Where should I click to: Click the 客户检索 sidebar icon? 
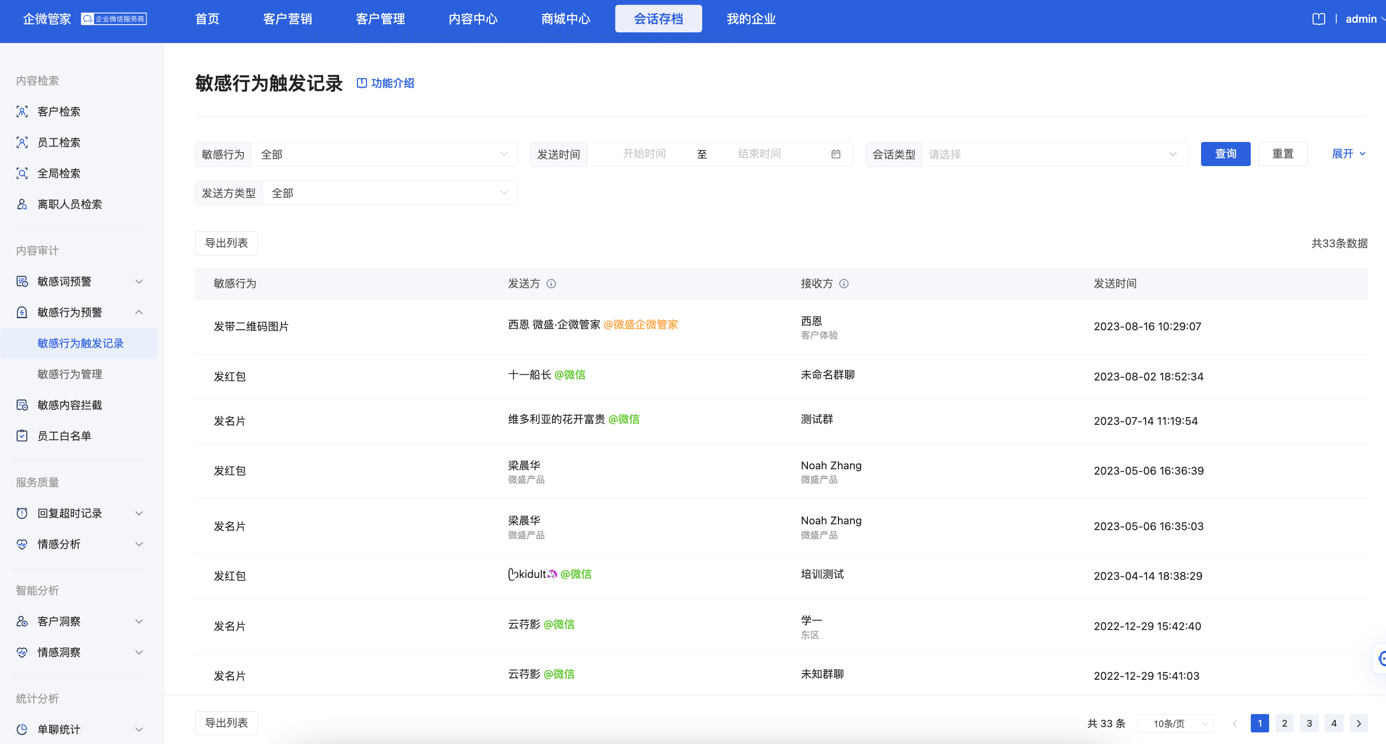(22, 112)
